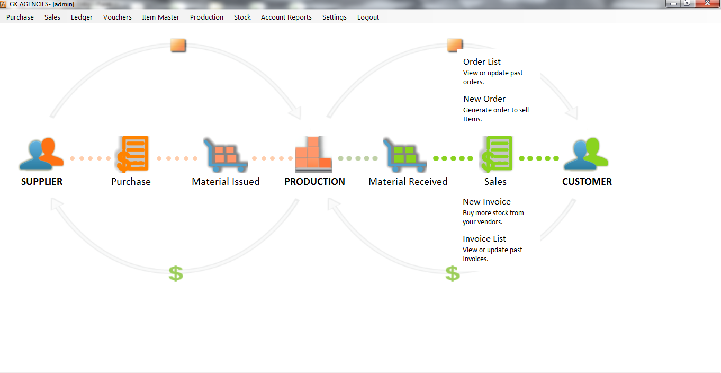Viewport: 721px width, 373px height.
Task: Open the Order List link
Action: [x=482, y=62]
